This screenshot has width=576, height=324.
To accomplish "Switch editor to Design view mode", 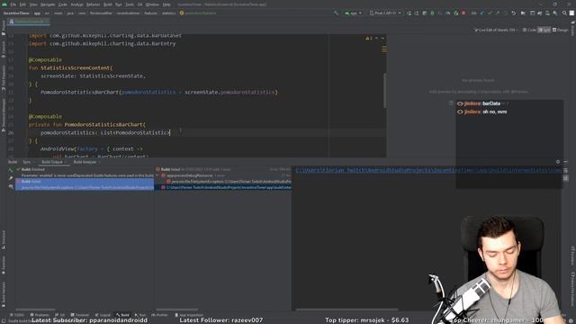I will point(560,30).
